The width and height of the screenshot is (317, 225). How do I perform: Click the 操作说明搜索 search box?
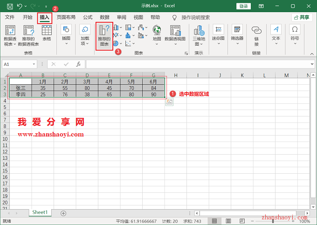tap(195, 18)
